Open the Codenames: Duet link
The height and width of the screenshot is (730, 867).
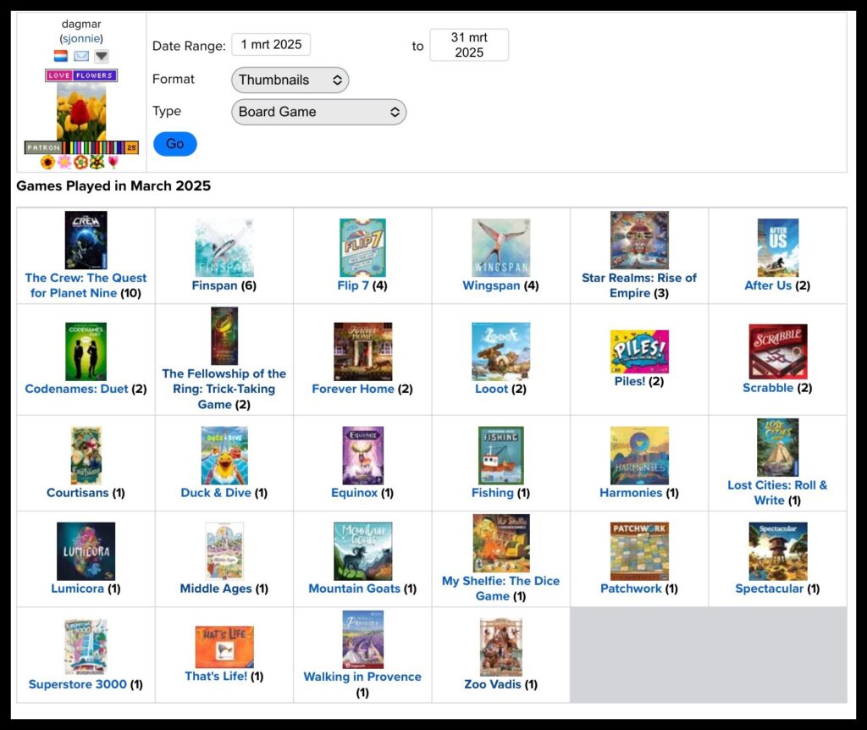[x=76, y=389]
